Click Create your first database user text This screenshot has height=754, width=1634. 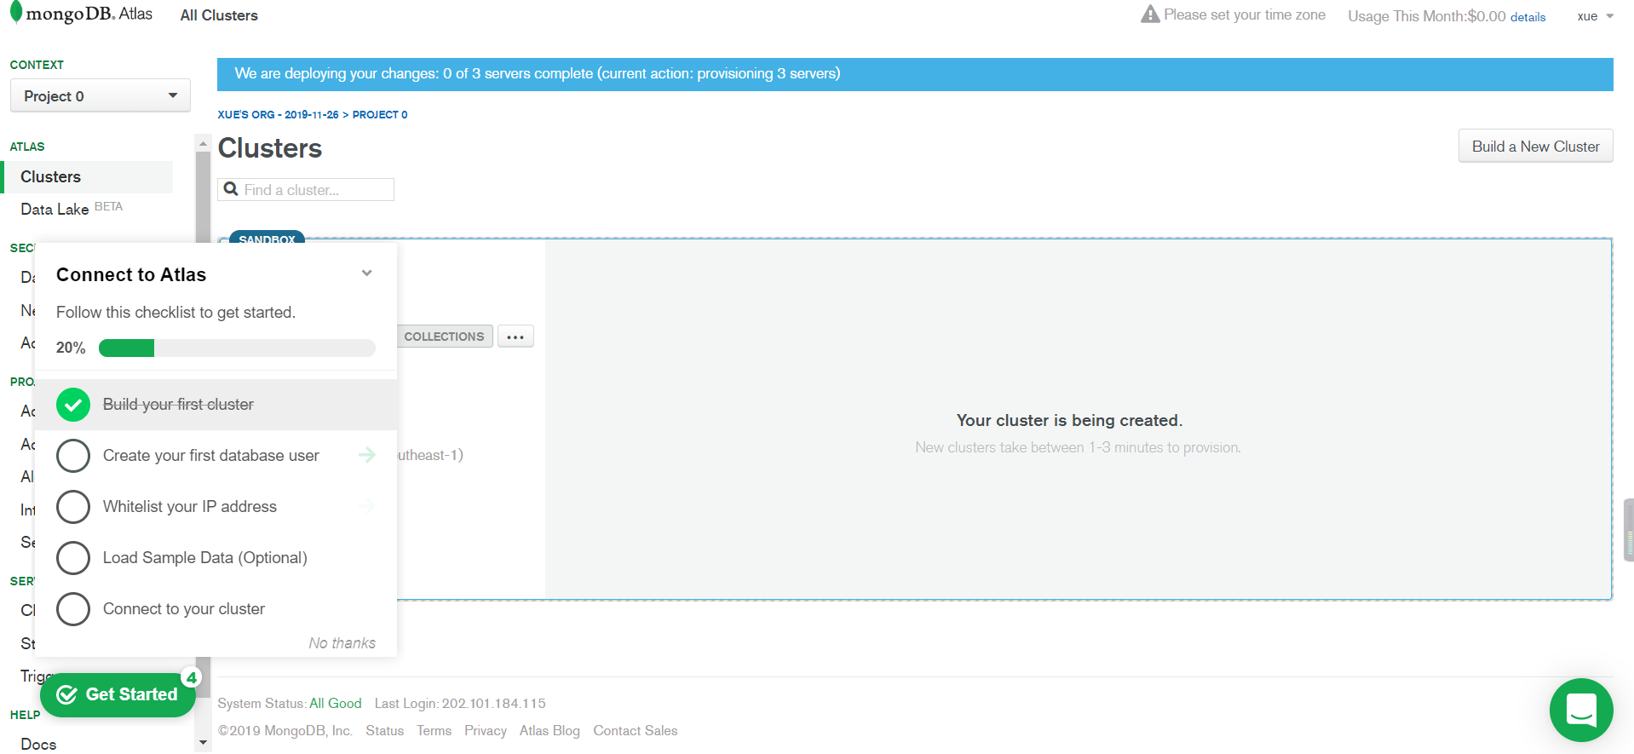(211, 456)
